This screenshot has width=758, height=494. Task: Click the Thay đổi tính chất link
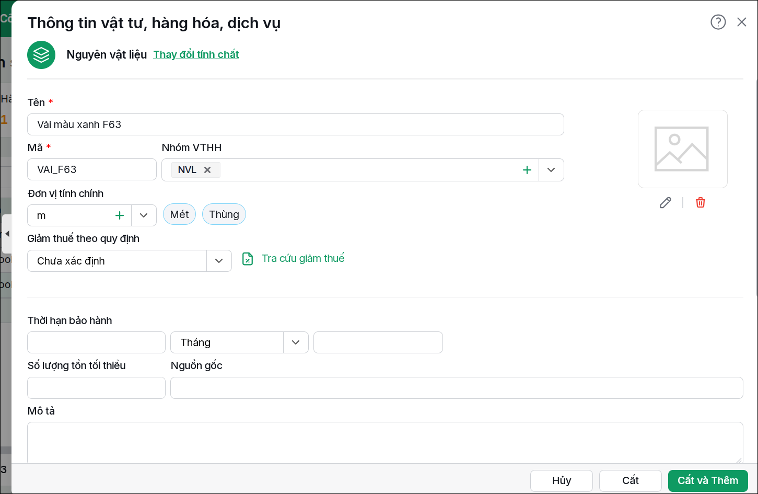click(x=196, y=54)
